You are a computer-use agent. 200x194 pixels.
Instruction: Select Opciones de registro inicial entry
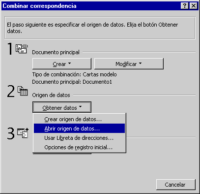(79, 147)
